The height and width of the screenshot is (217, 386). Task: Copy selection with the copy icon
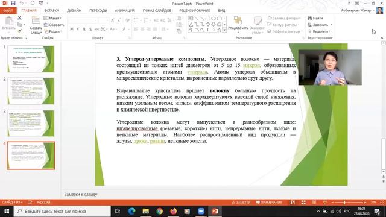tap(19, 25)
